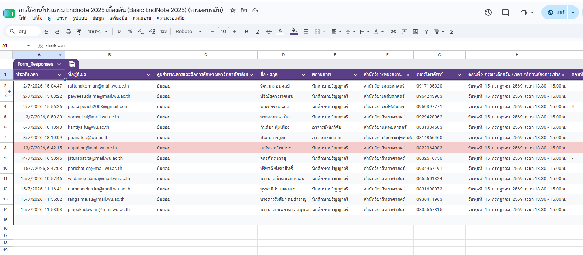This screenshot has width=583, height=255.
Task: Insert a link
Action: [x=393, y=32]
